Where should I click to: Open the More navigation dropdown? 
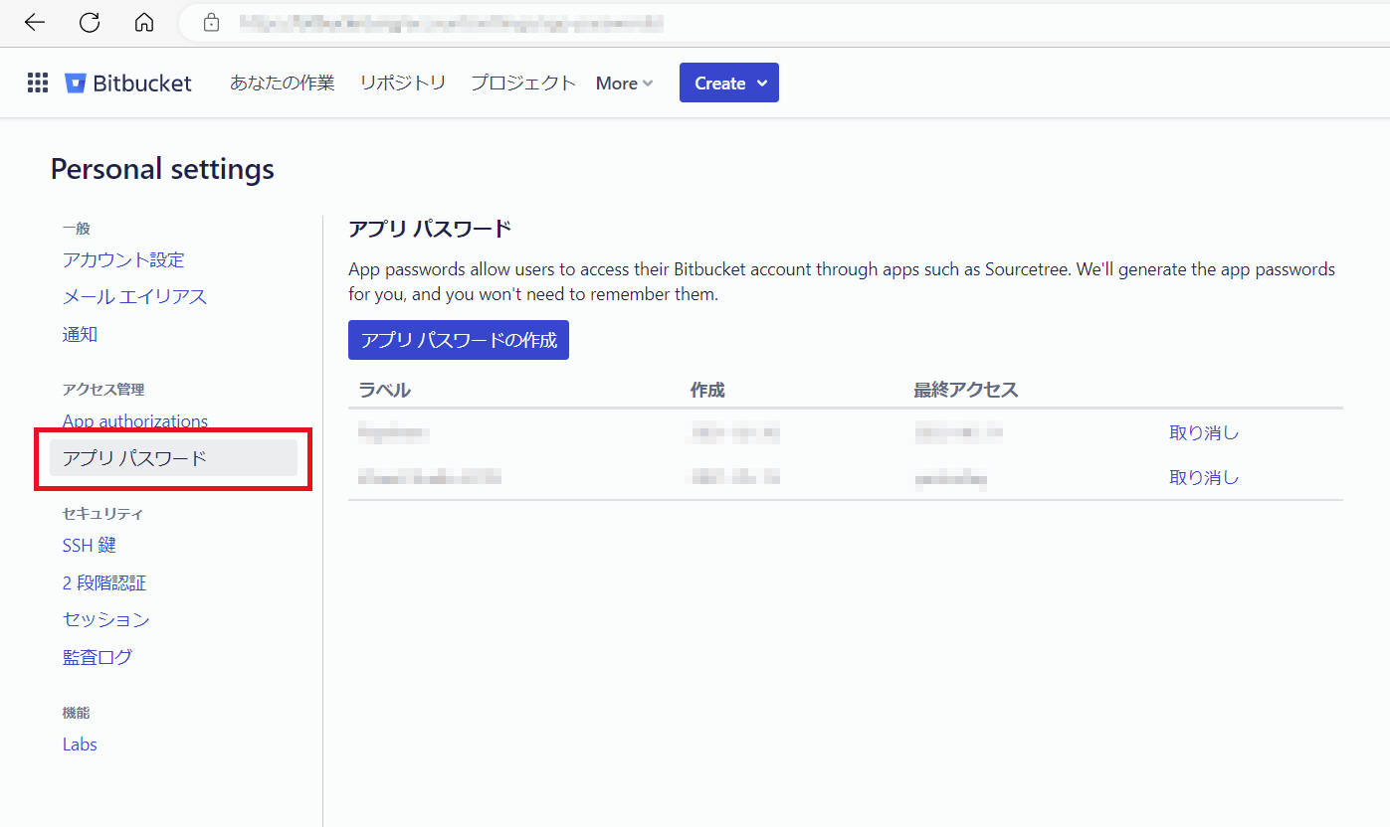(623, 83)
